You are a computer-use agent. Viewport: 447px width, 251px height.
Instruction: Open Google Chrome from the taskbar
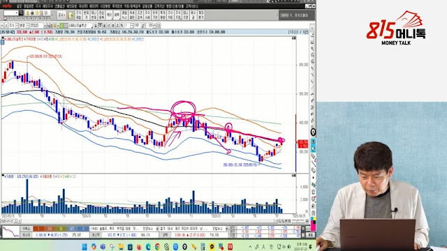[157, 247]
